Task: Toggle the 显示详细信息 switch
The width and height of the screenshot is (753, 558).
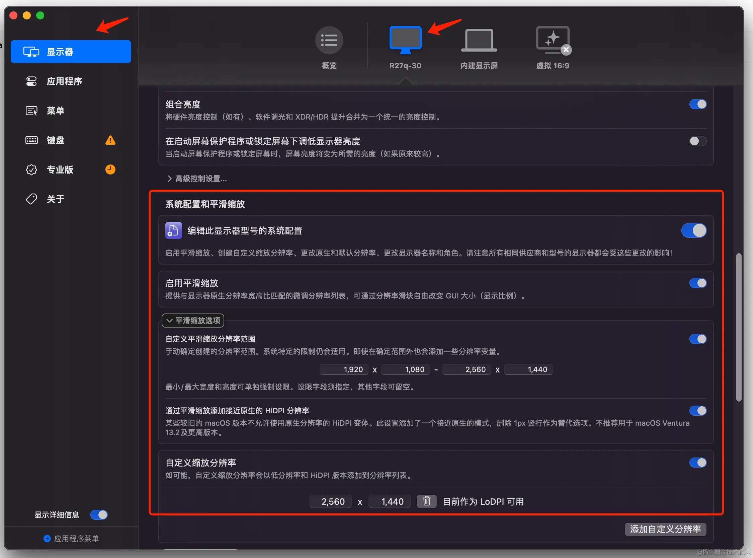Action: pyautogui.click(x=99, y=514)
